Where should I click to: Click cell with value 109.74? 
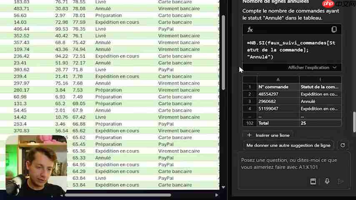click(x=21, y=49)
